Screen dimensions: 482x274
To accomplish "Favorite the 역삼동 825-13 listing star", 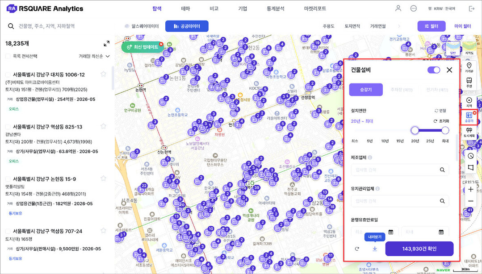I will (x=103, y=126).
